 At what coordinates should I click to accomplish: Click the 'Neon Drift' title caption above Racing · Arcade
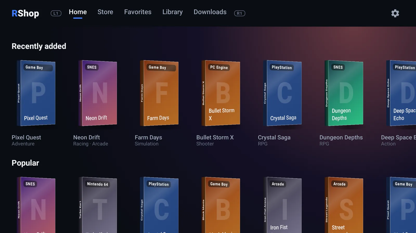point(87,137)
